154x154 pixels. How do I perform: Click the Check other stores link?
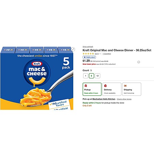click(x=124, y=99)
